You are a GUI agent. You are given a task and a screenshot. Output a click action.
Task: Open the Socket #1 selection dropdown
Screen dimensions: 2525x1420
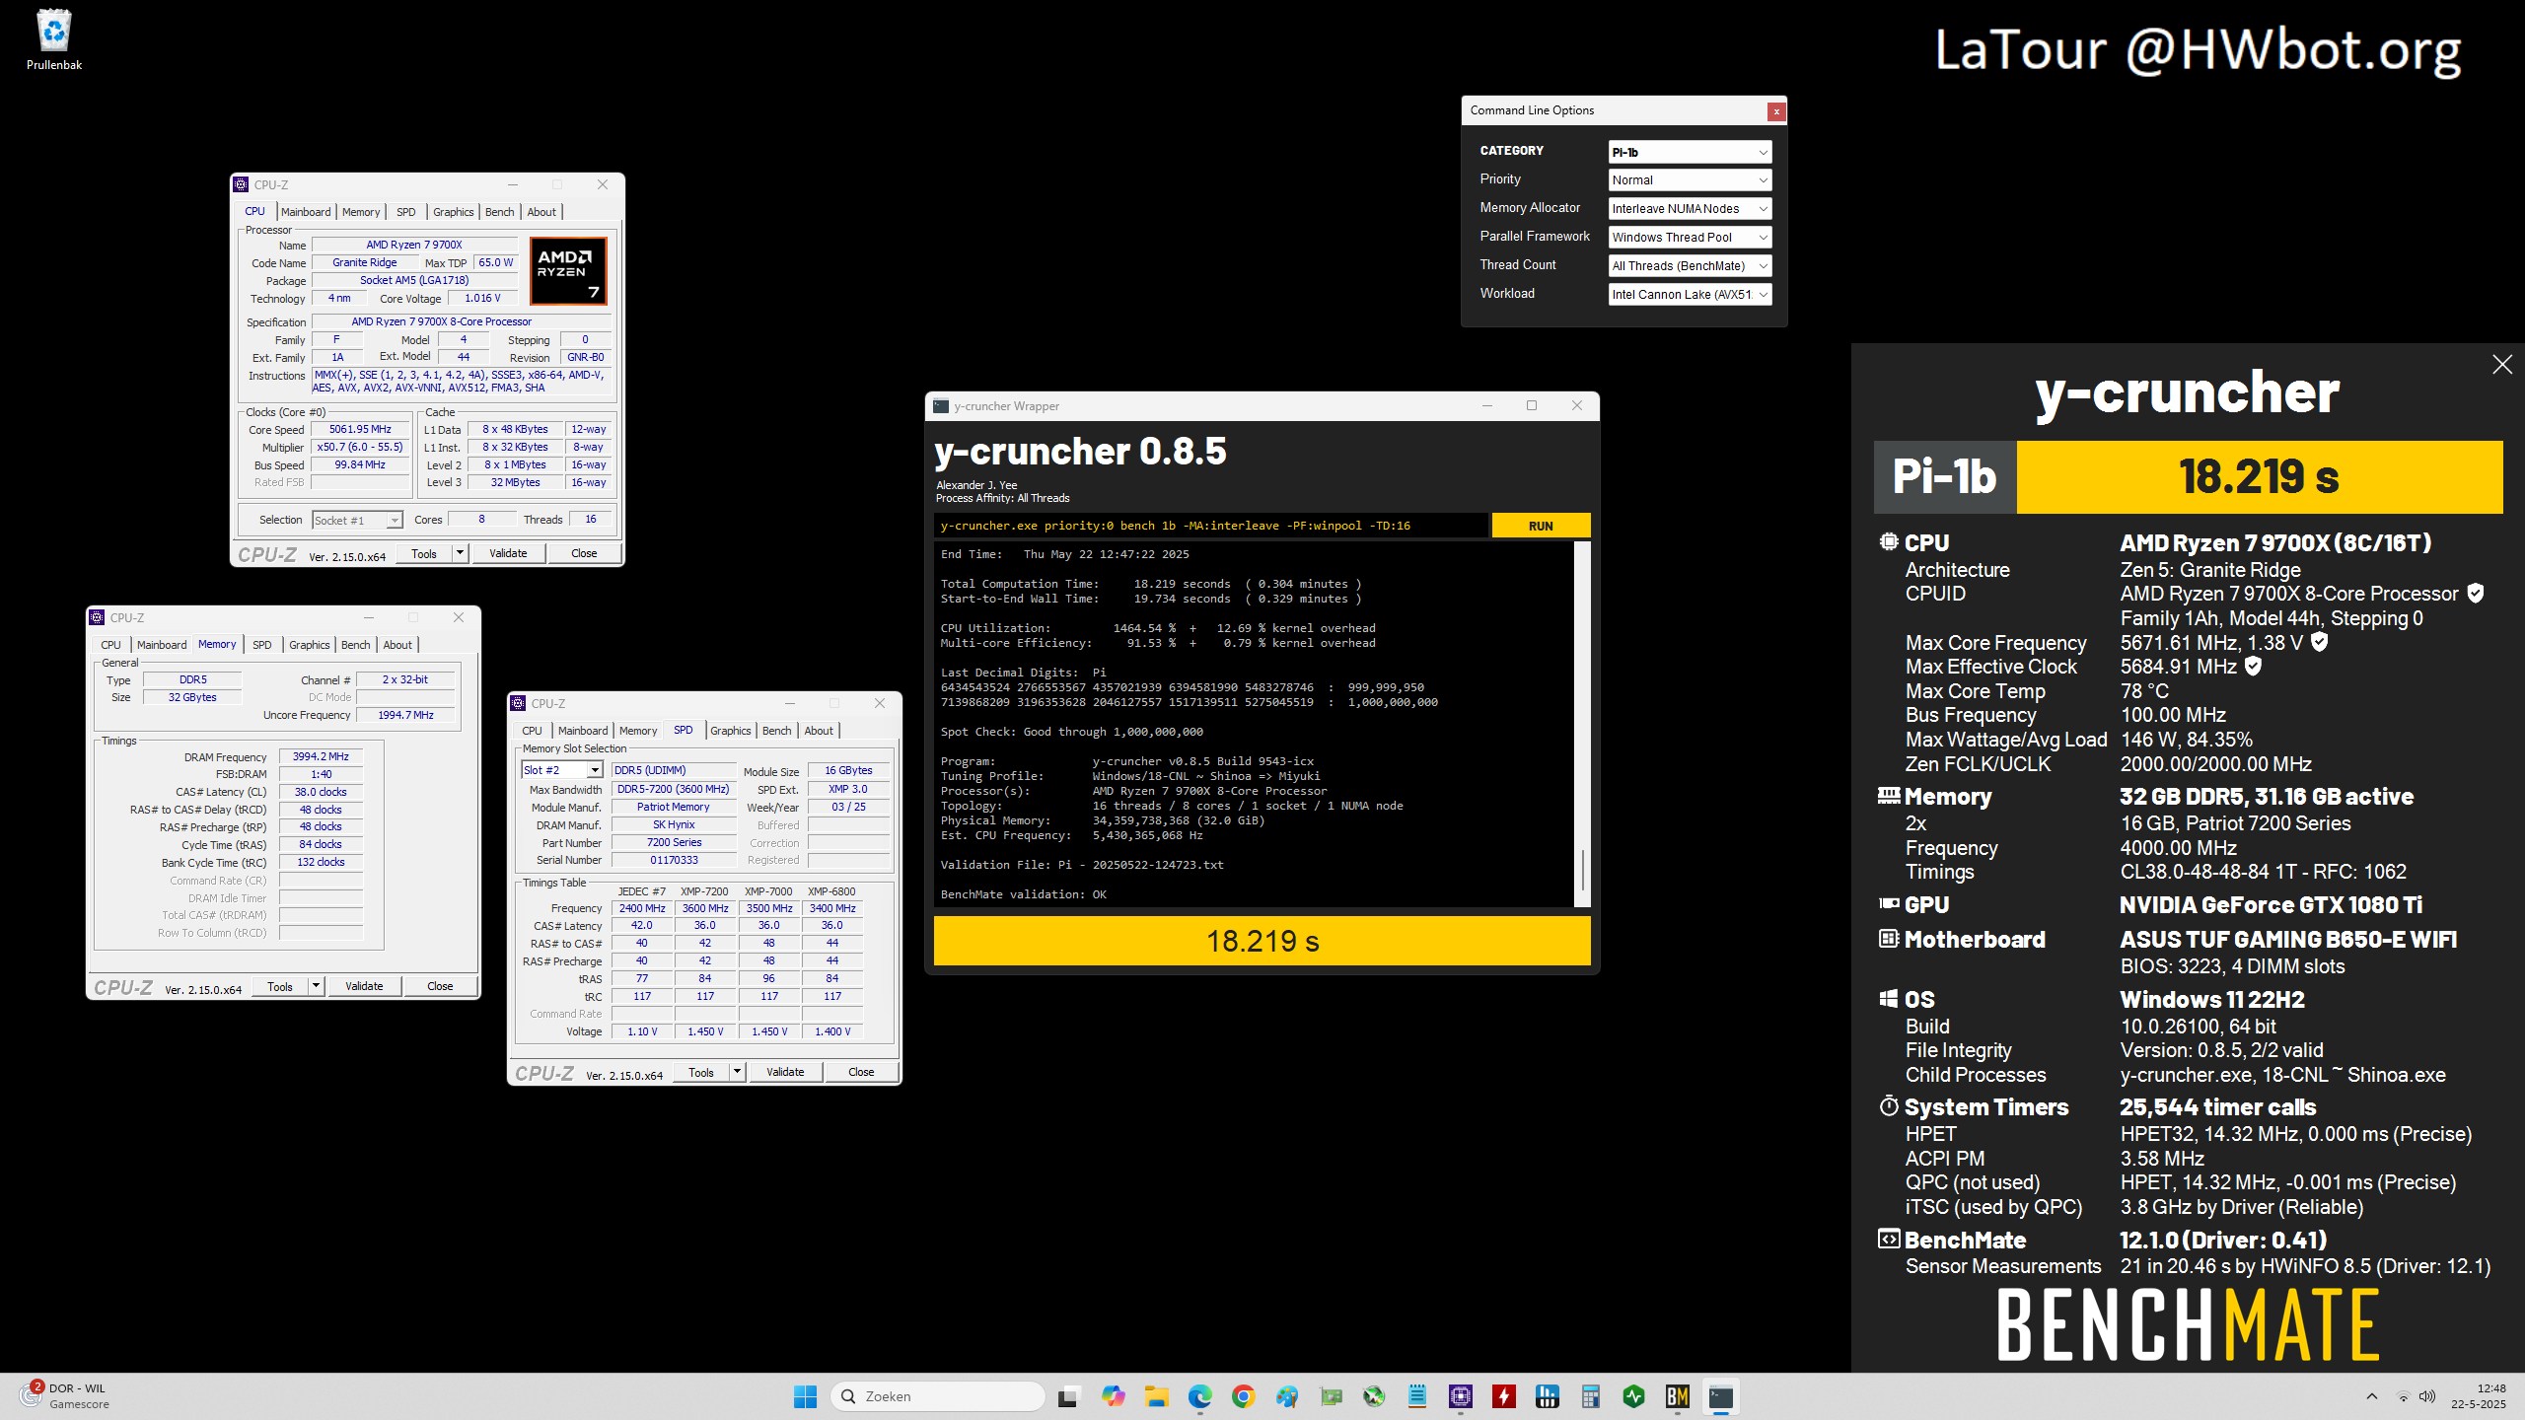point(357,521)
